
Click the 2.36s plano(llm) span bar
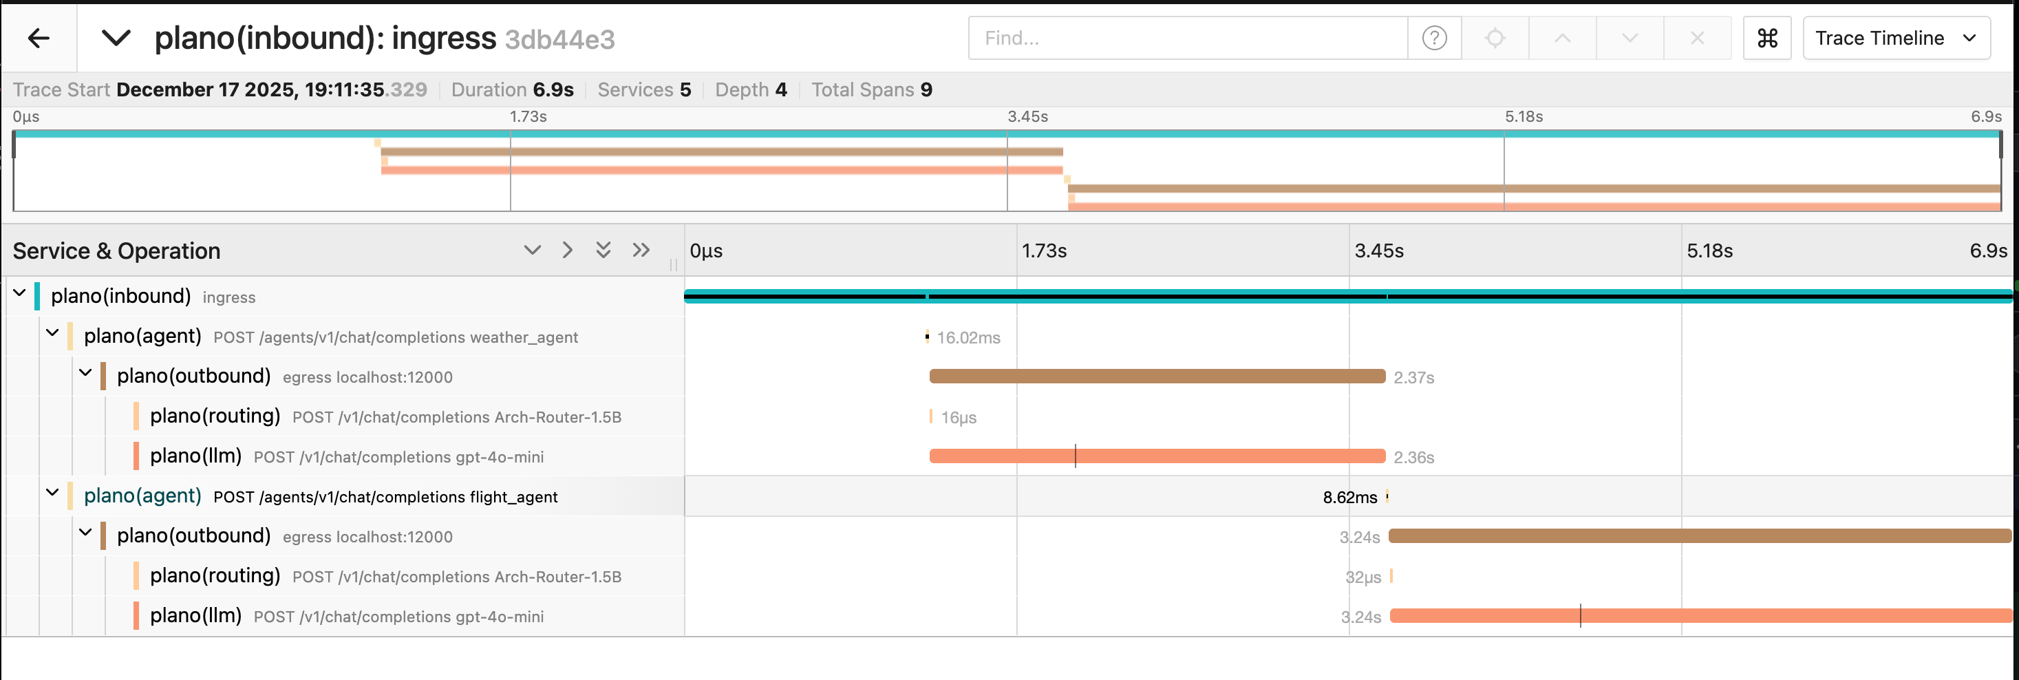coord(1156,456)
